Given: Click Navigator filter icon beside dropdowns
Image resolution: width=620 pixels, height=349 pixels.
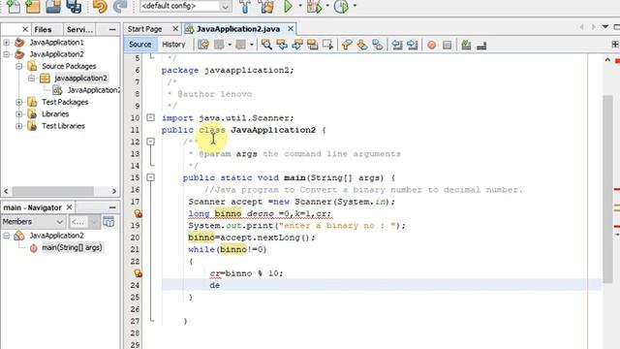Looking at the screenshot, I should [108, 222].
